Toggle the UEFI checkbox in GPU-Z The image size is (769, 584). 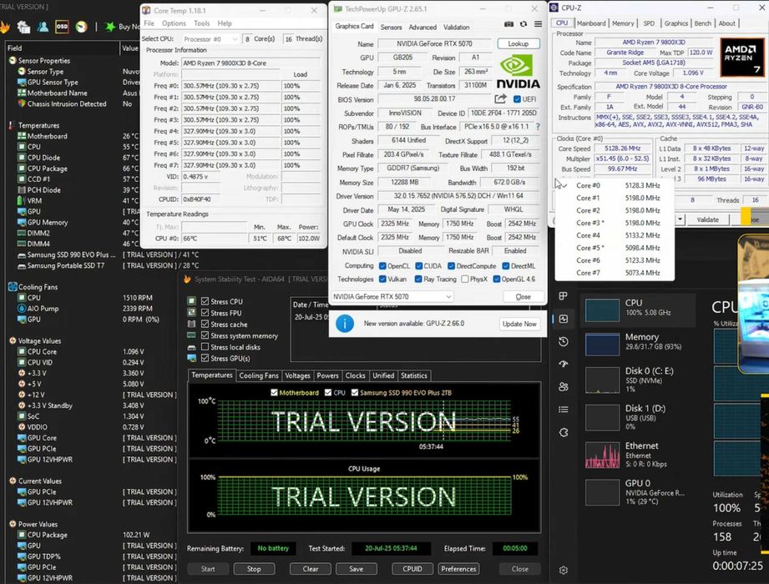point(517,99)
